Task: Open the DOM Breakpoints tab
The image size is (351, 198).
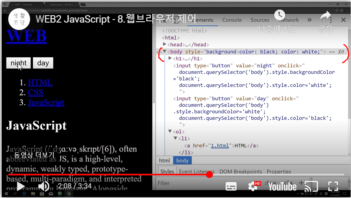Action: [240, 172]
